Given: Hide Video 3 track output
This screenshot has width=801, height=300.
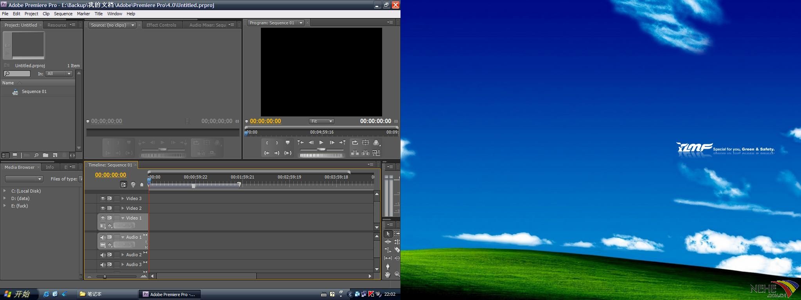Looking at the screenshot, I should tap(103, 198).
